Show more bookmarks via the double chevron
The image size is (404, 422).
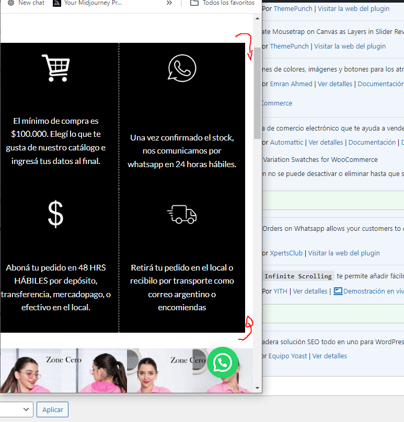tap(169, 3)
